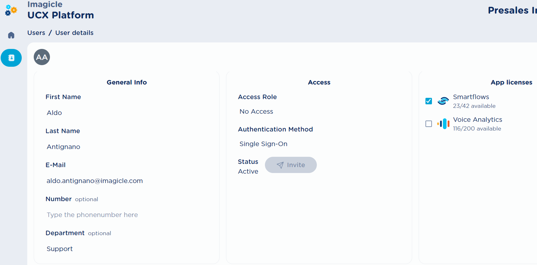Open the Home icon in the sidebar
Screen dimensions: 537x265
click(11, 35)
